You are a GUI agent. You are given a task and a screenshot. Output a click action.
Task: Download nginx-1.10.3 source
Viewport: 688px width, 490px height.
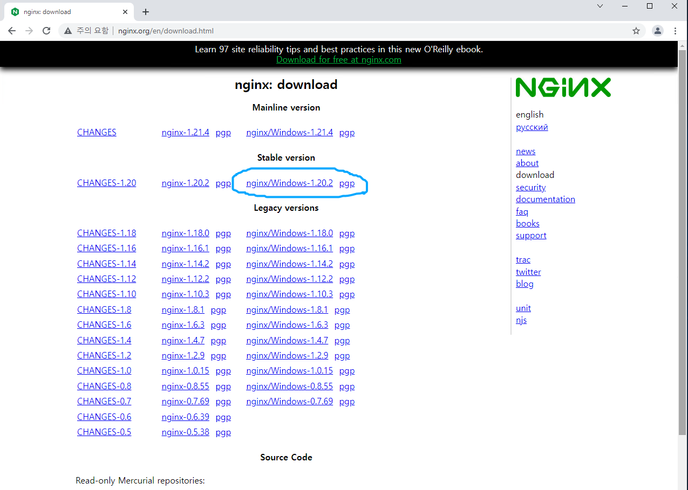[185, 294]
